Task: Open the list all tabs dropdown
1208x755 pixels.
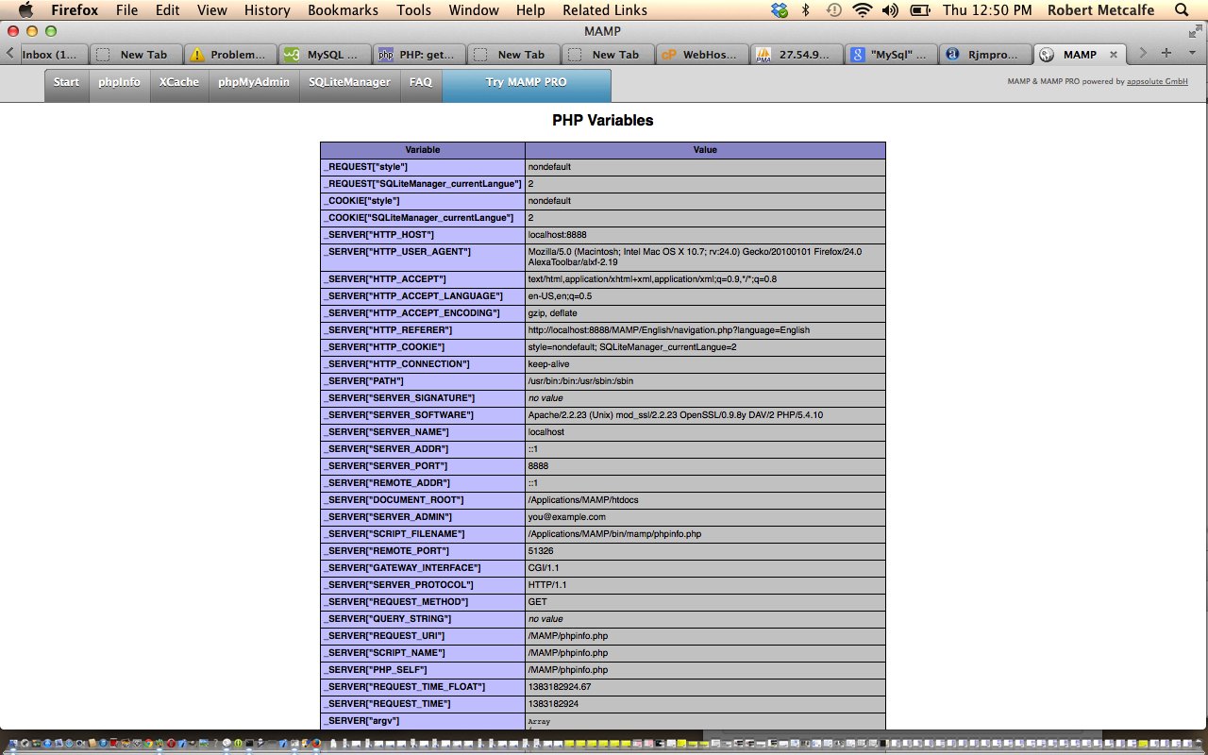Action: pyautogui.click(x=1190, y=54)
